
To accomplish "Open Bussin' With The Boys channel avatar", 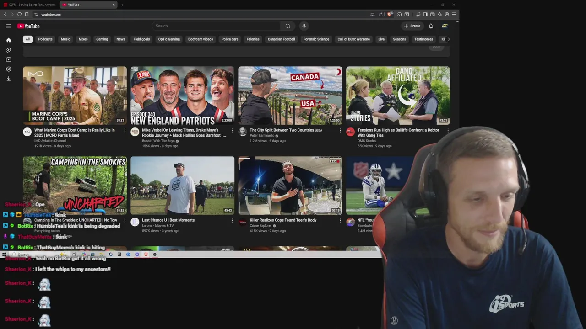I will (x=135, y=132).
